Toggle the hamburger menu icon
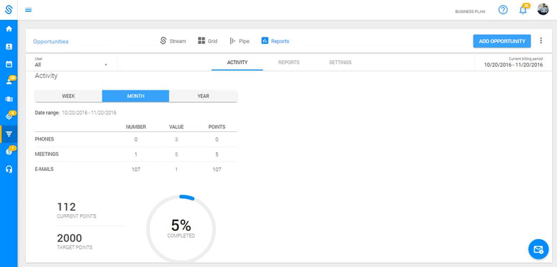This screenshot has width=557, height=267. pyautogui.click(x=29, y=10)
